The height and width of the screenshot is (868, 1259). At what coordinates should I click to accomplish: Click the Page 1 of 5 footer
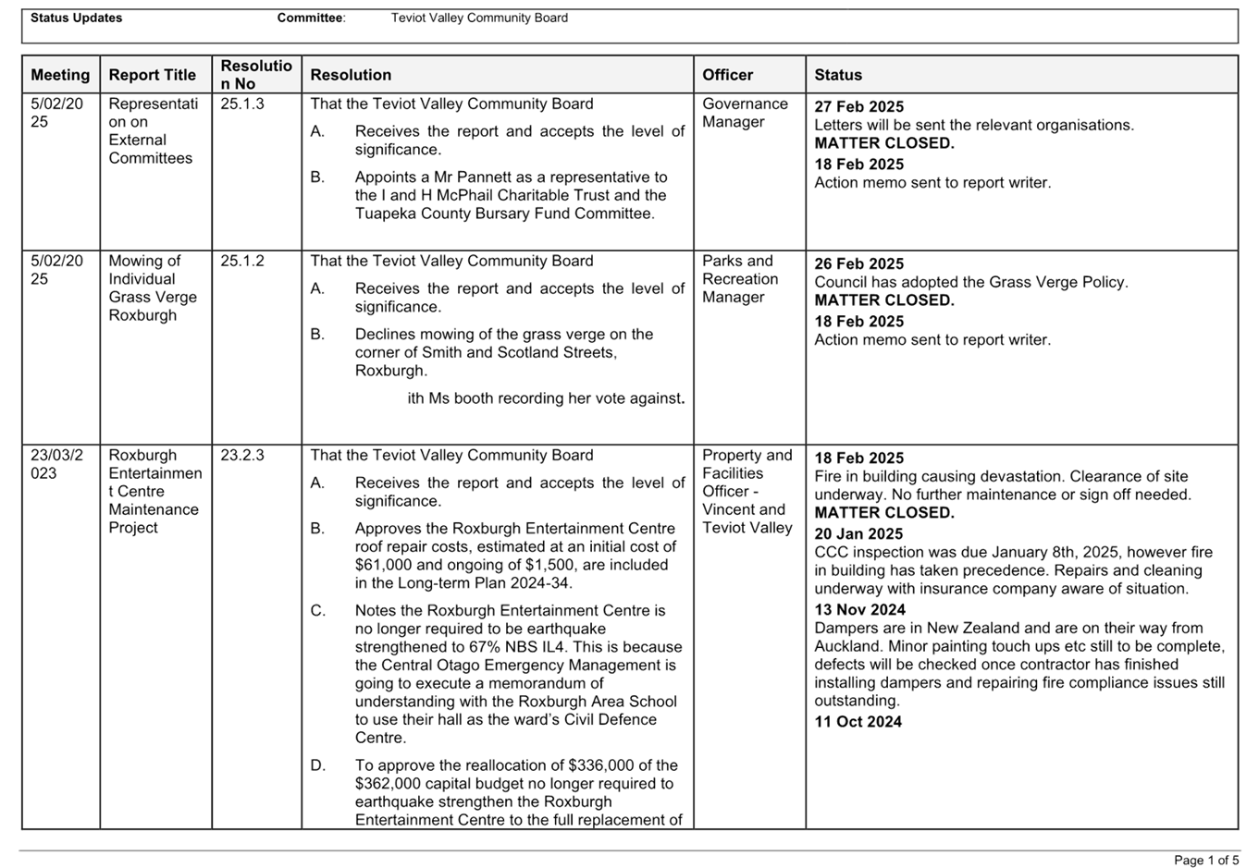point(1205,861)
